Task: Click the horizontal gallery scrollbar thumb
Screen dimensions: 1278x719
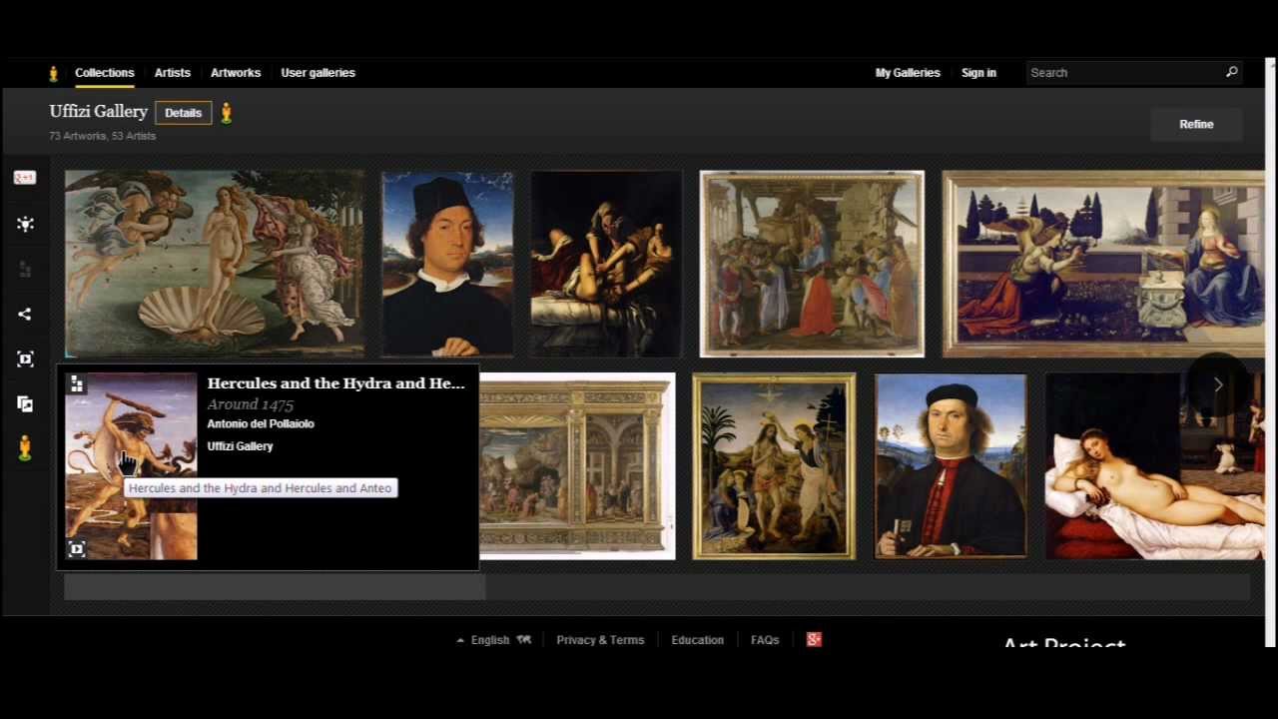Action: pyautogui.click(x=275, y=587)
